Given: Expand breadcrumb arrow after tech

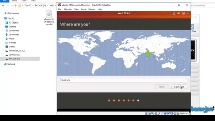Looking at the screenshot, I should pyautogui.click(x=55, y=5).
